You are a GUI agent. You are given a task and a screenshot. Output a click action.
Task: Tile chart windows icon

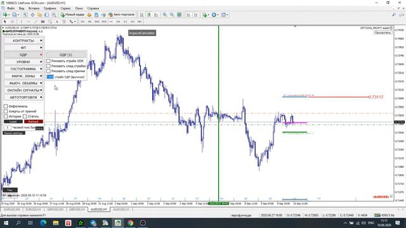[x=179, y=15]
